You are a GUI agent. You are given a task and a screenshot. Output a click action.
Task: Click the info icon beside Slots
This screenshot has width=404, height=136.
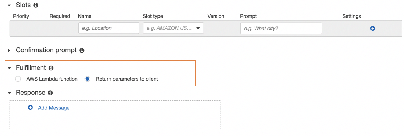click(36, 5)
